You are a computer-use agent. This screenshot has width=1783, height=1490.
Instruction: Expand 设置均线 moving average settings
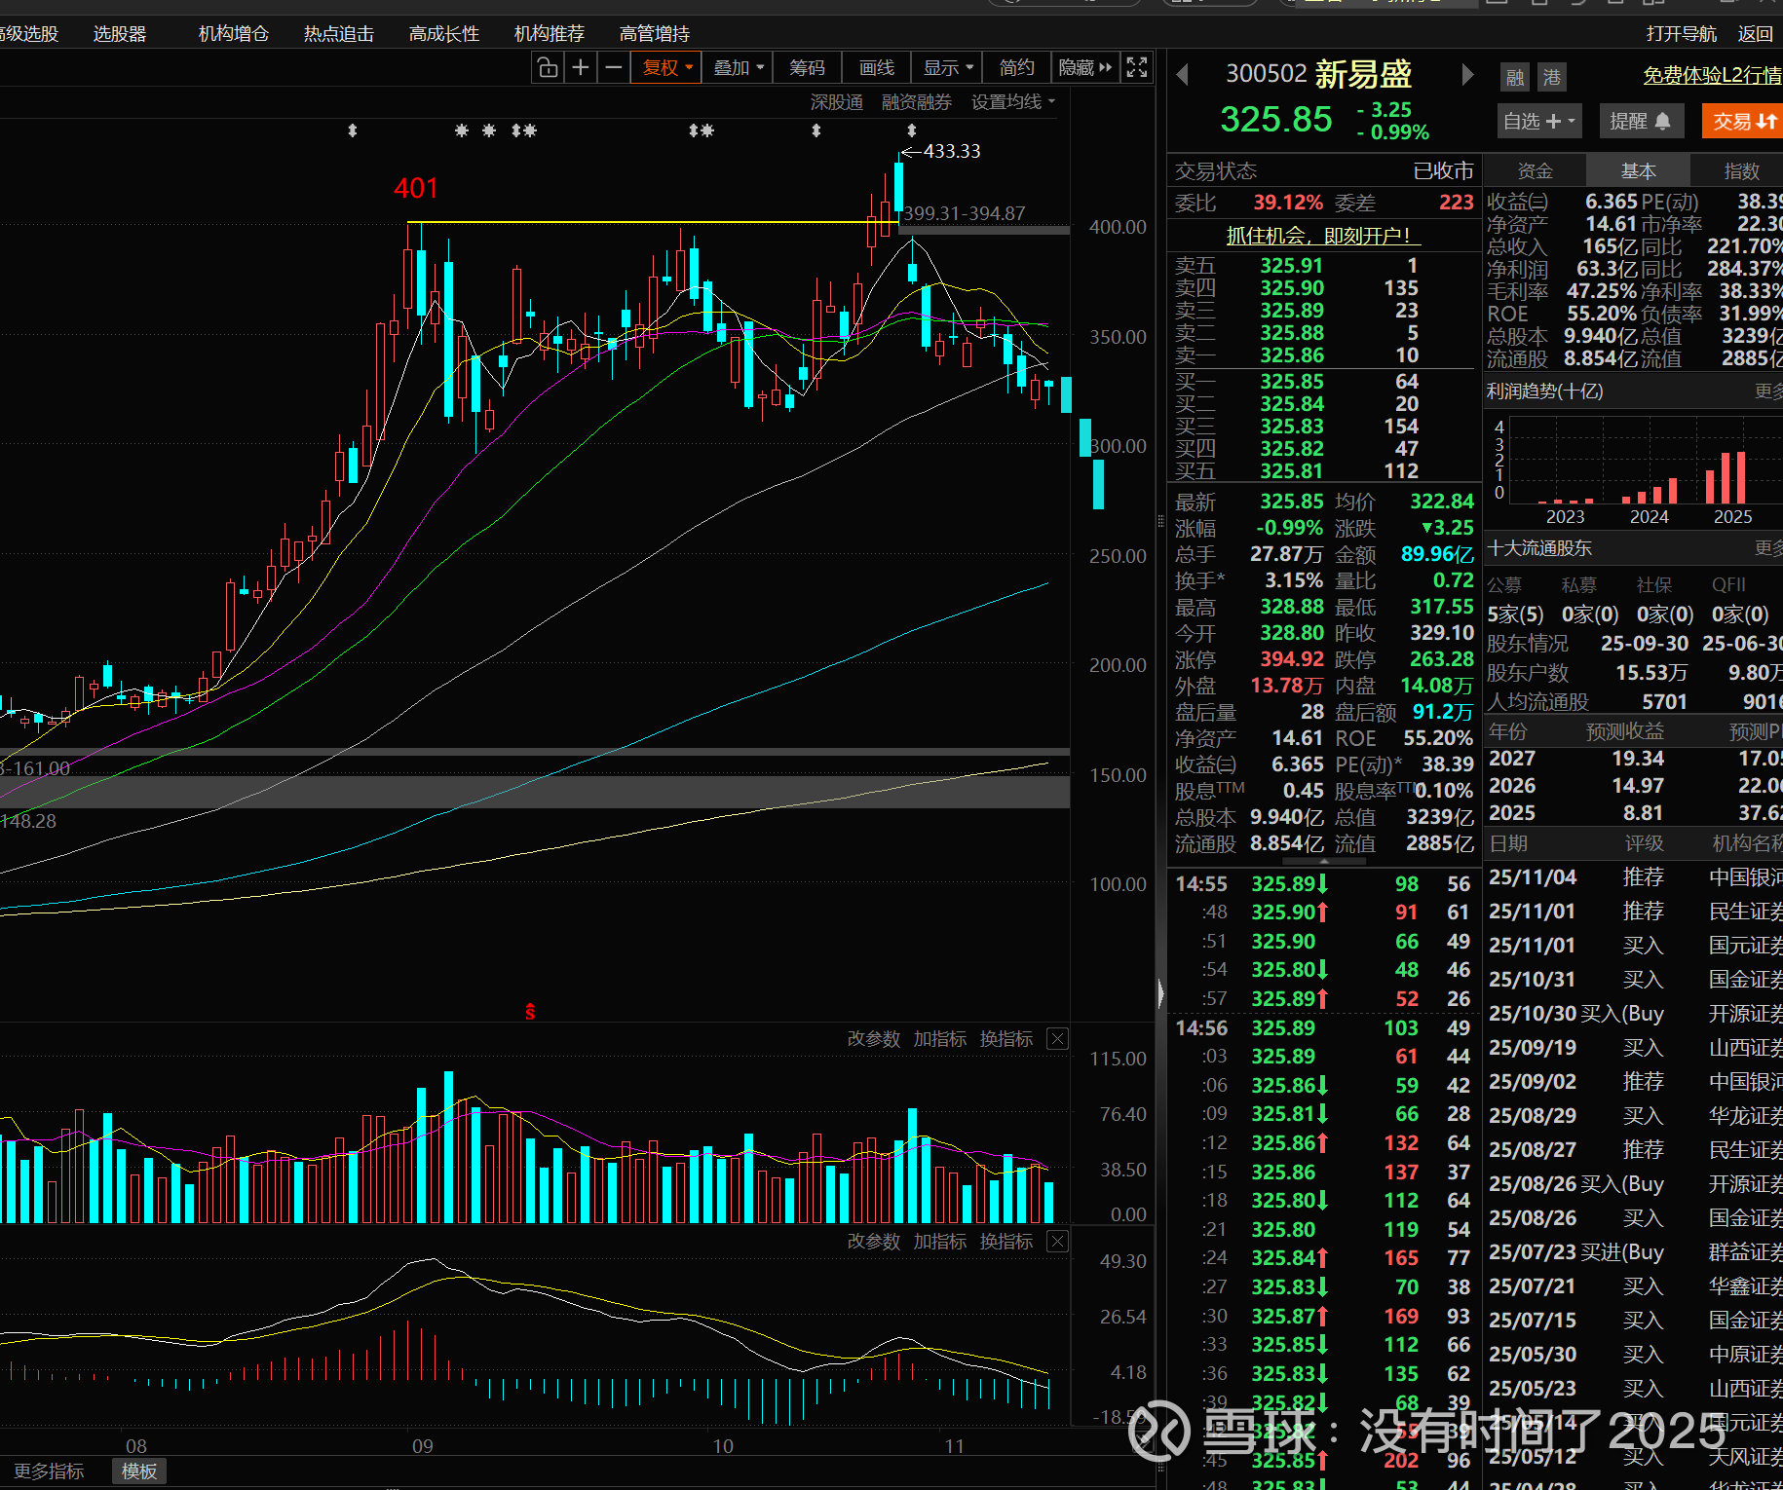click(1013, 102)
